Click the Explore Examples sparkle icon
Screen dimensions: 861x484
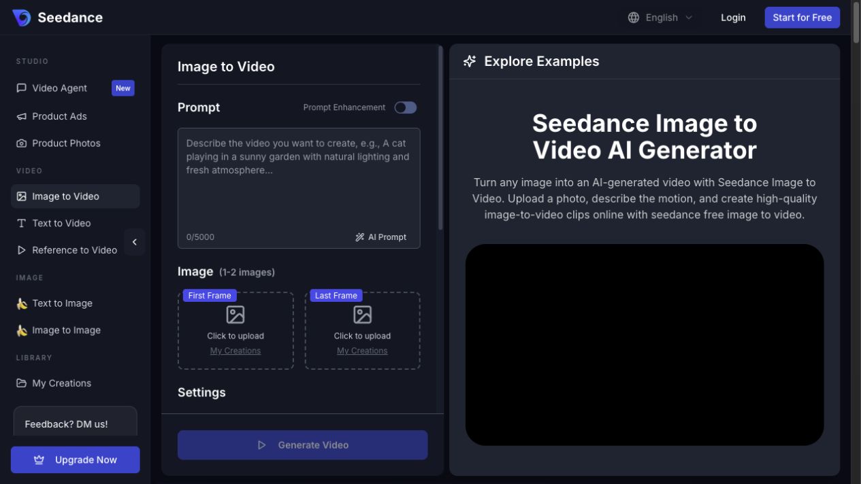[x=470, y=61]
